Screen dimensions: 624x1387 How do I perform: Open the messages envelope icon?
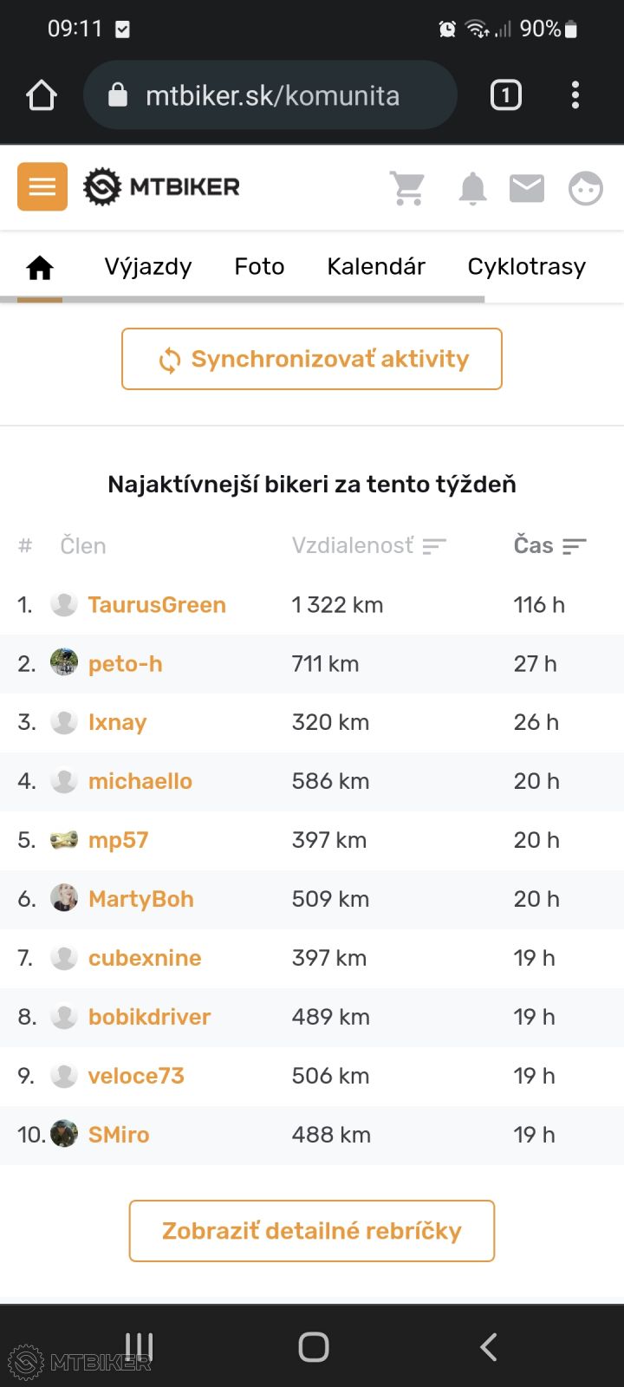527,187
